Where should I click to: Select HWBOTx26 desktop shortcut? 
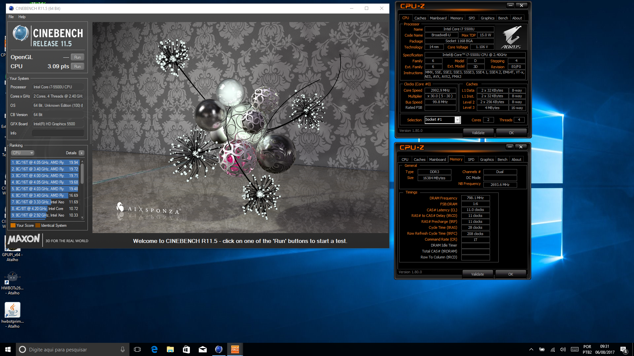[x=13, y=283]
